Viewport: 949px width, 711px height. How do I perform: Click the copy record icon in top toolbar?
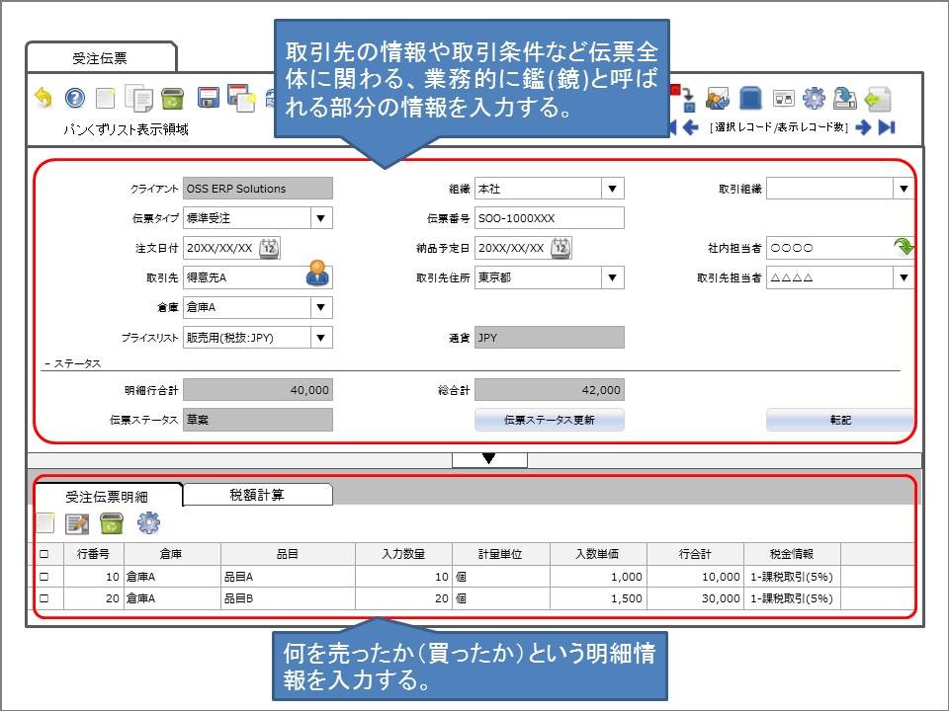coord(138,98)
